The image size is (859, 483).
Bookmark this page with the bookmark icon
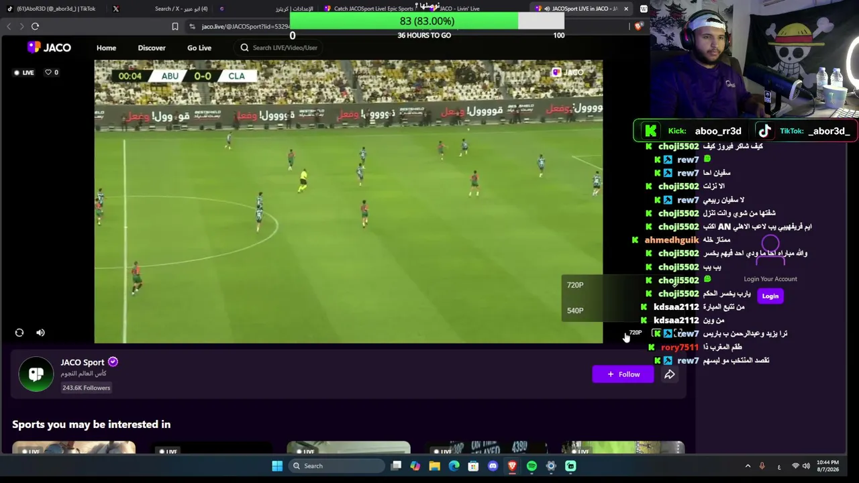175,26
